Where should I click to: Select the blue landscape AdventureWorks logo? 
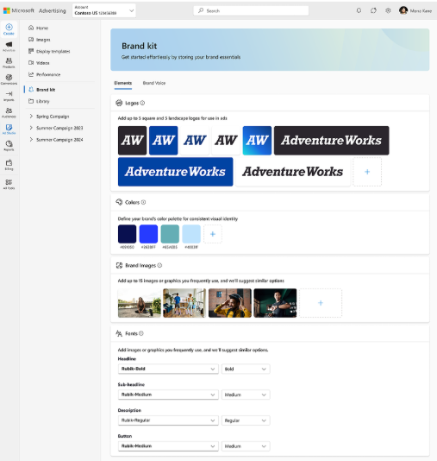click(176, 172)
